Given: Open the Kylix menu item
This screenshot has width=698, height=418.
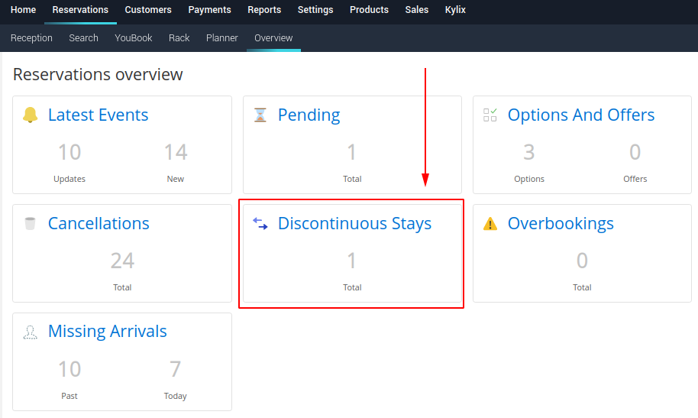Looking at the screenshot, I should (x=455, y=10).
